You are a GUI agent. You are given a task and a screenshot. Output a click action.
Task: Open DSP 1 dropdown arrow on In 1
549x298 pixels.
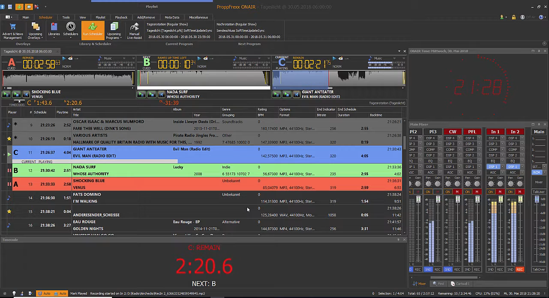502,167
